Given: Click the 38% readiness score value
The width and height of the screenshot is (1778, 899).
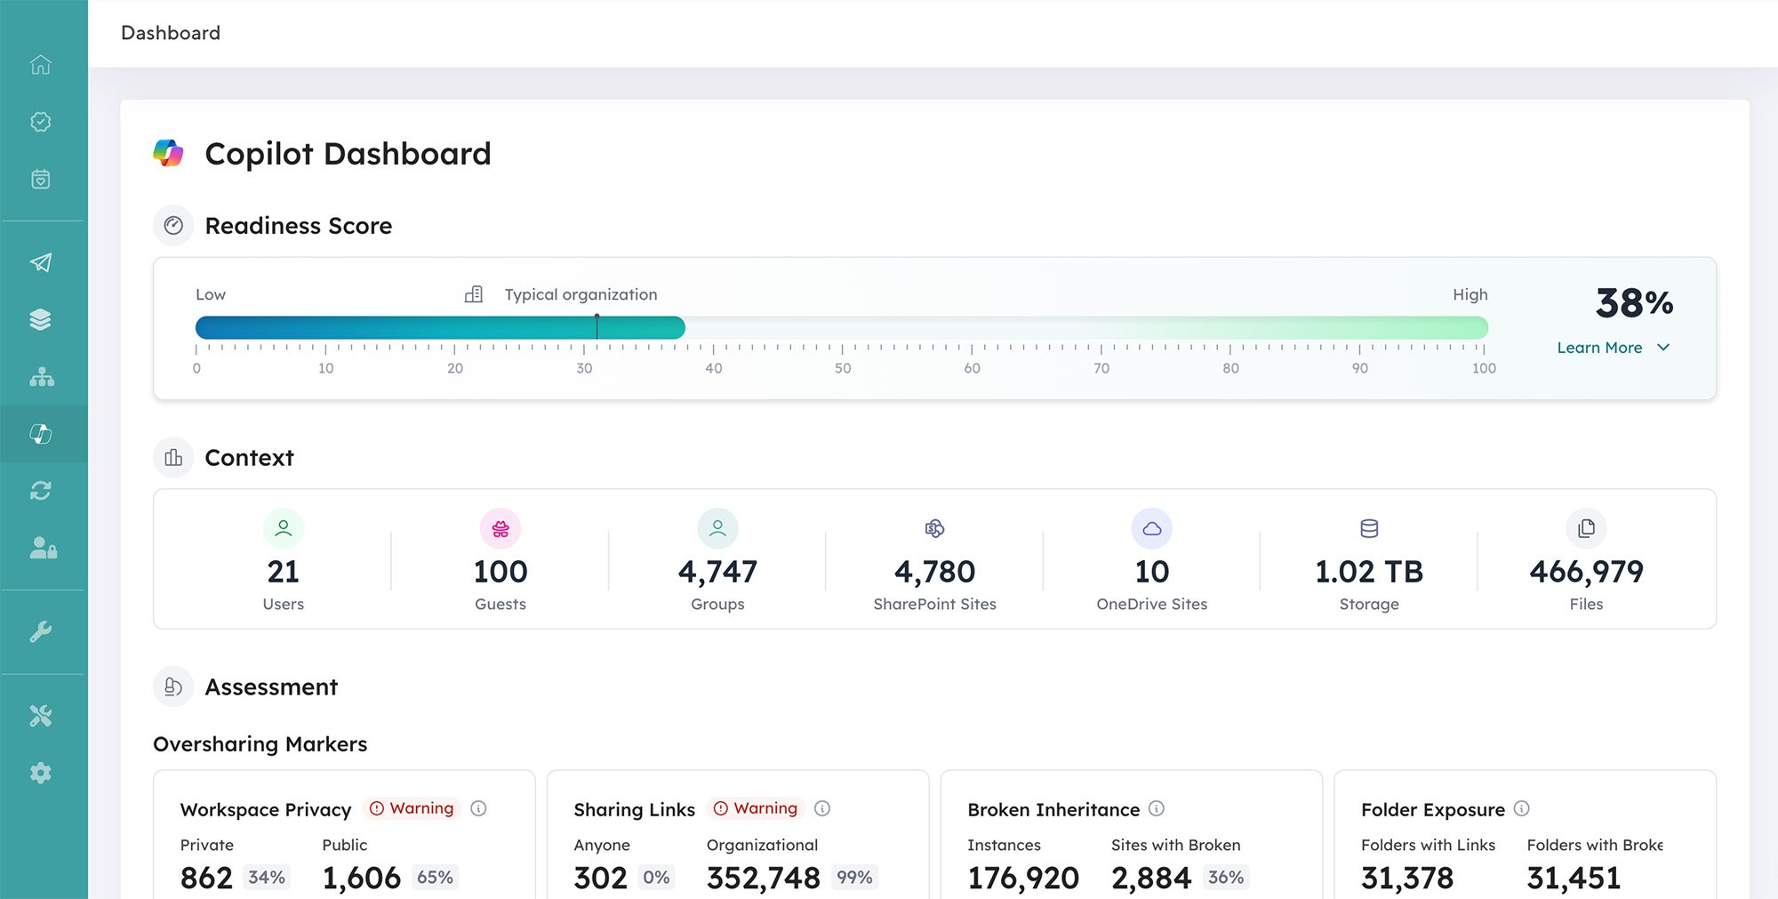Looking at the screenshot, I should click(x=1632, y=304).
